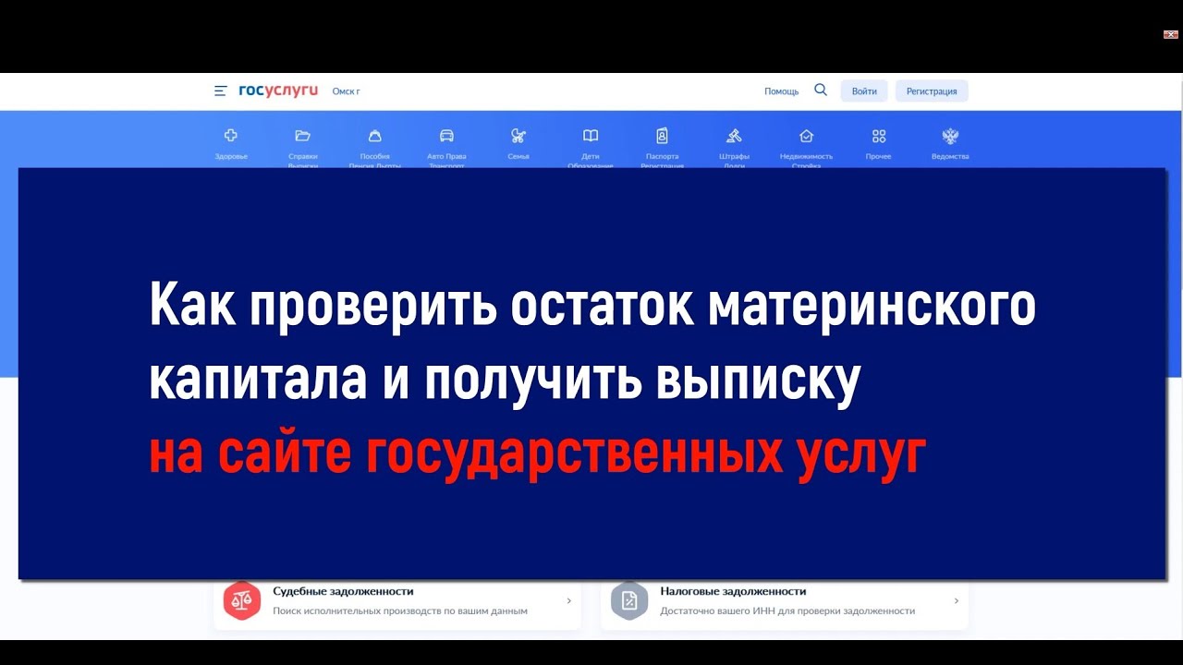Open the Авто Права Транспорт car icon
The width and height of the screenshot is (1183, 665).
click(x=446, y=136)
